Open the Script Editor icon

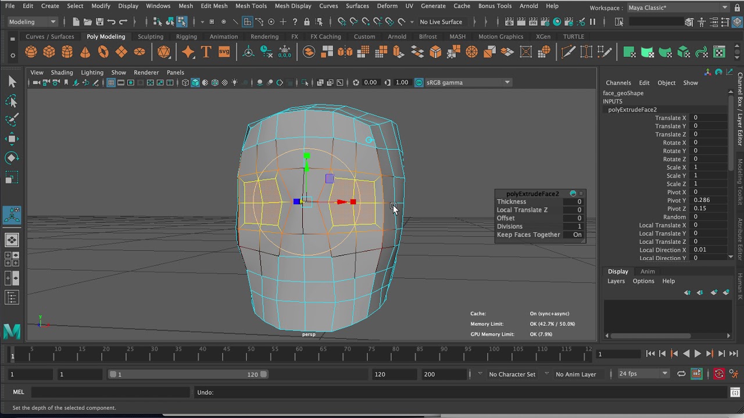click(735, 393)
